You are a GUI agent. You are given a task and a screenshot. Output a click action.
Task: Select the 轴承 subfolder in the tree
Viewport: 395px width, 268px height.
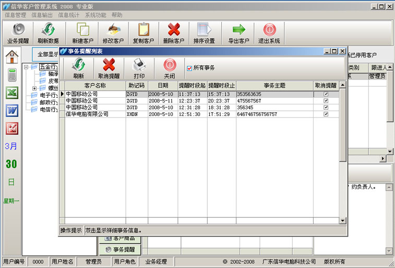click(x=49, y=74)
